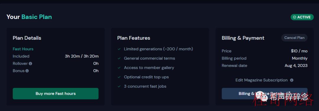This screenshot has height=111, width=319.
Task: Click checkmark beside Limited generations feature
Action: click(x=119, y=49)
